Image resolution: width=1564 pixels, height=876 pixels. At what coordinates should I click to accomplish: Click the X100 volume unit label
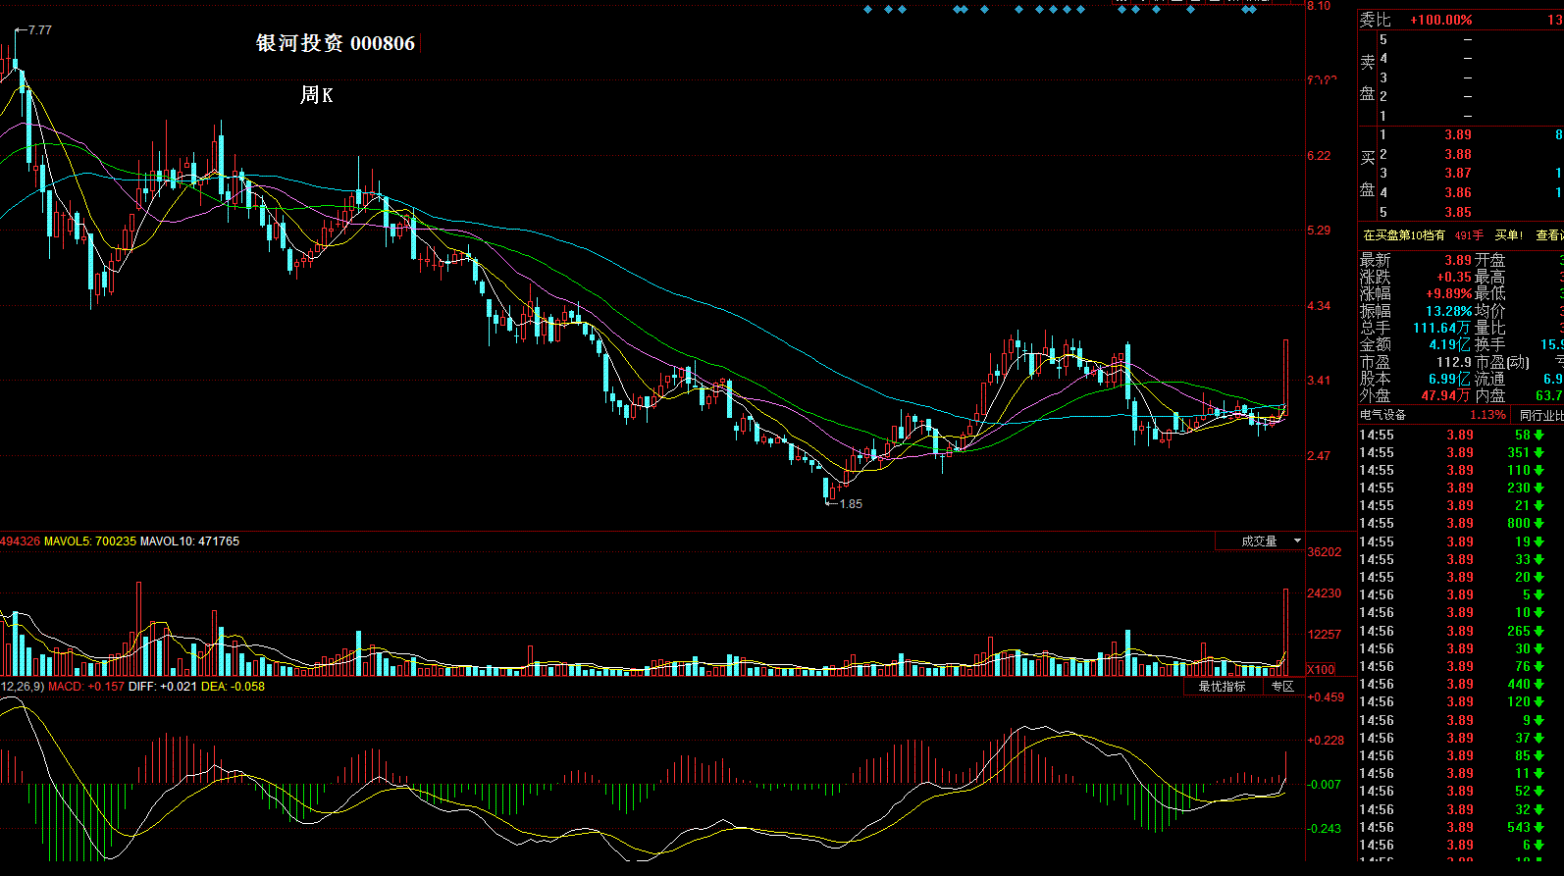(1321, 670)
